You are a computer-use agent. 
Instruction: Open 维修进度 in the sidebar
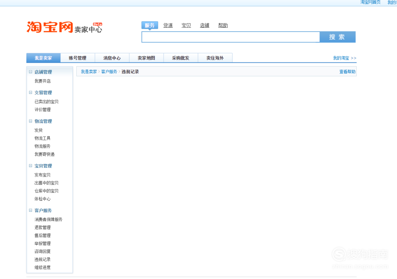(43, 267)
